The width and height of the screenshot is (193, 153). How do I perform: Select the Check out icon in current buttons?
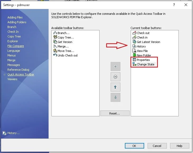[x=134, y=33]
